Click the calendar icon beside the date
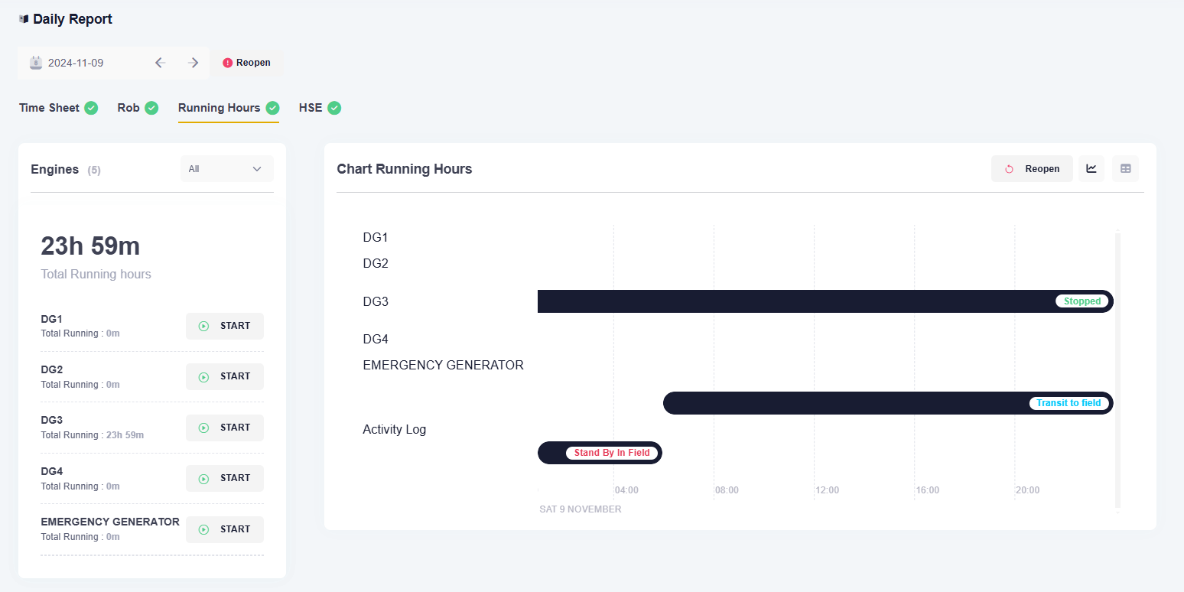The image size is (1184, 592). pyautogui.click(x=36, y=63)
